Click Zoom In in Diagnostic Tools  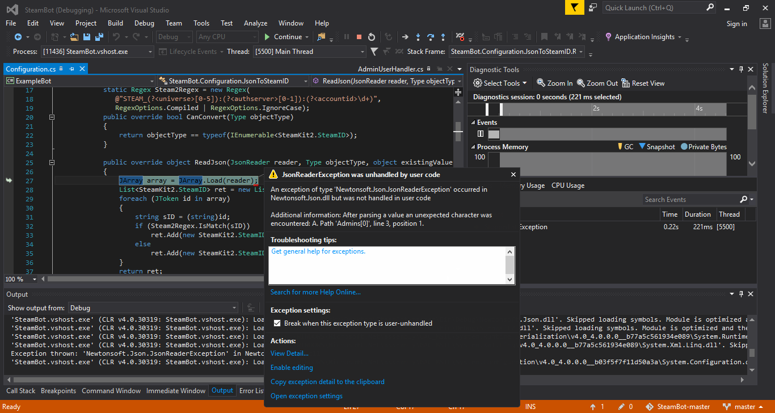click(555, 83)
